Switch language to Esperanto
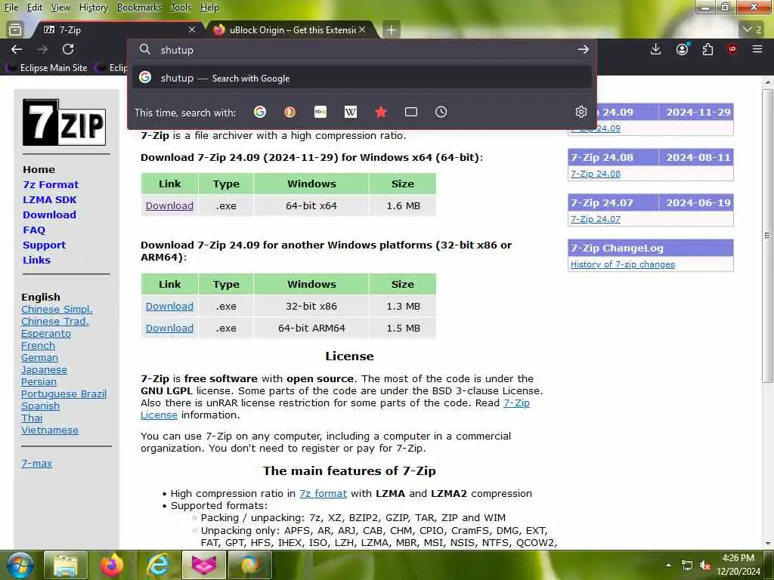This screenshot has width=774, height=580. point(46,333)
